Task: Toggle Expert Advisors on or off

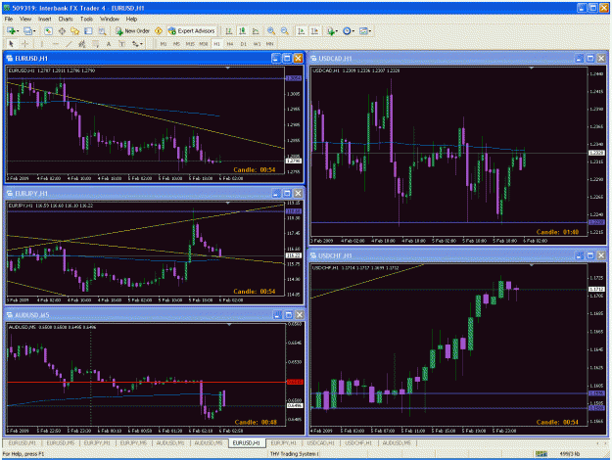Action: (x=191, y=30)
